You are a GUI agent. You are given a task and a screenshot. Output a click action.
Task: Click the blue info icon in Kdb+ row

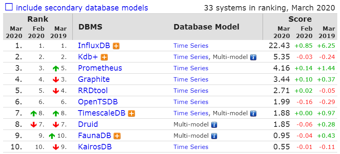point(253,57)
